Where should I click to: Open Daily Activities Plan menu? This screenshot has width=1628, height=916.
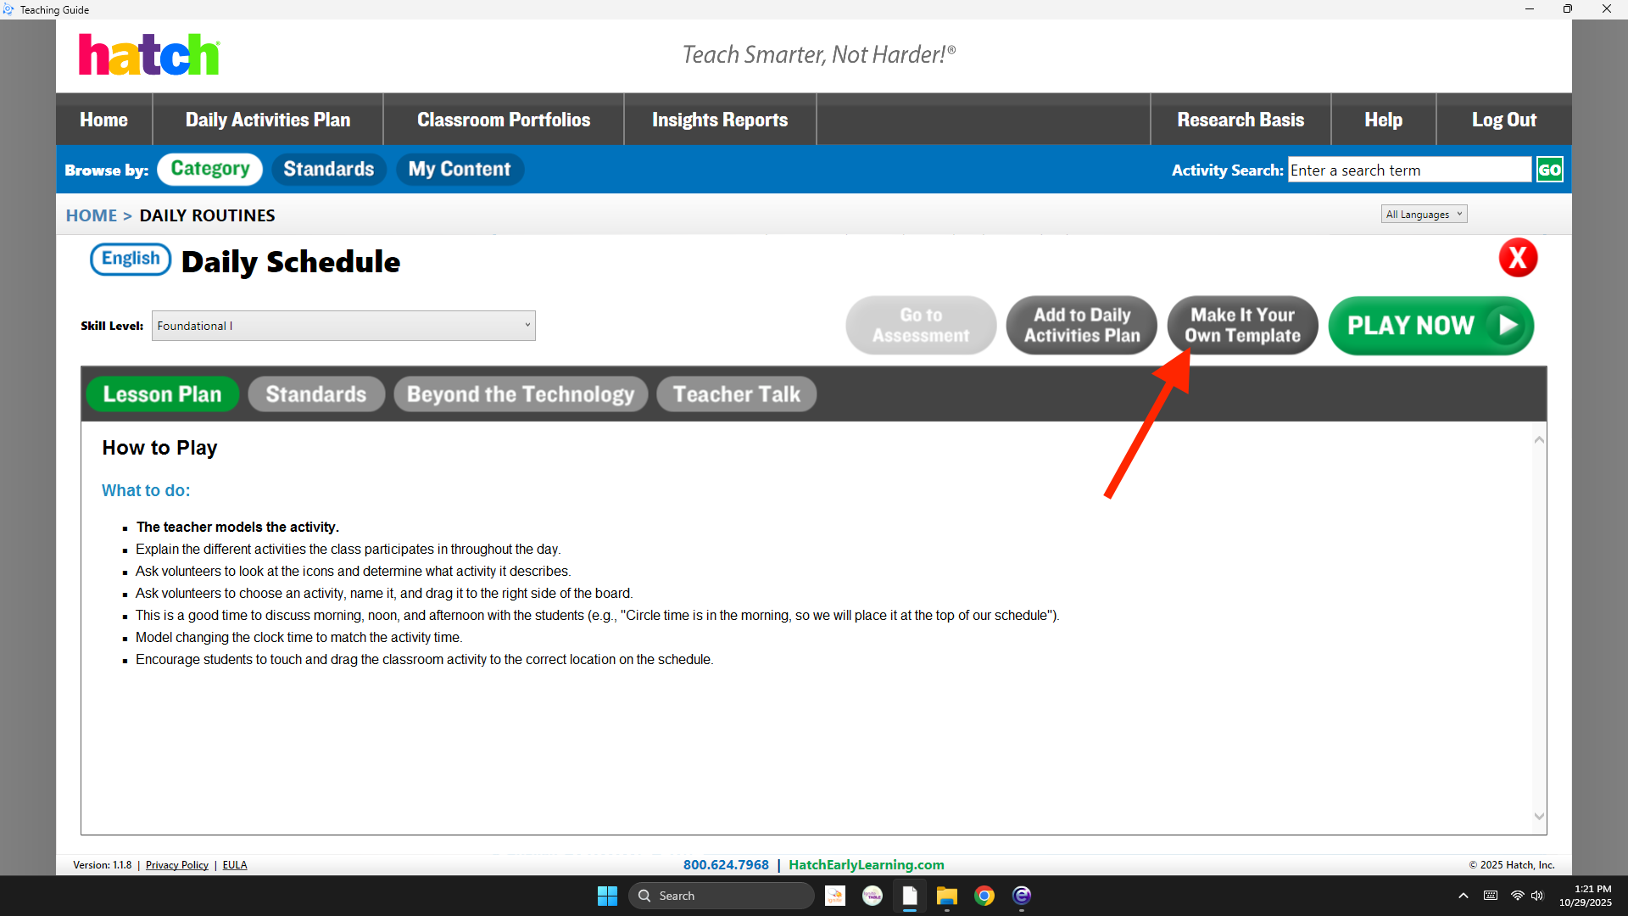[x=268, y=120]
